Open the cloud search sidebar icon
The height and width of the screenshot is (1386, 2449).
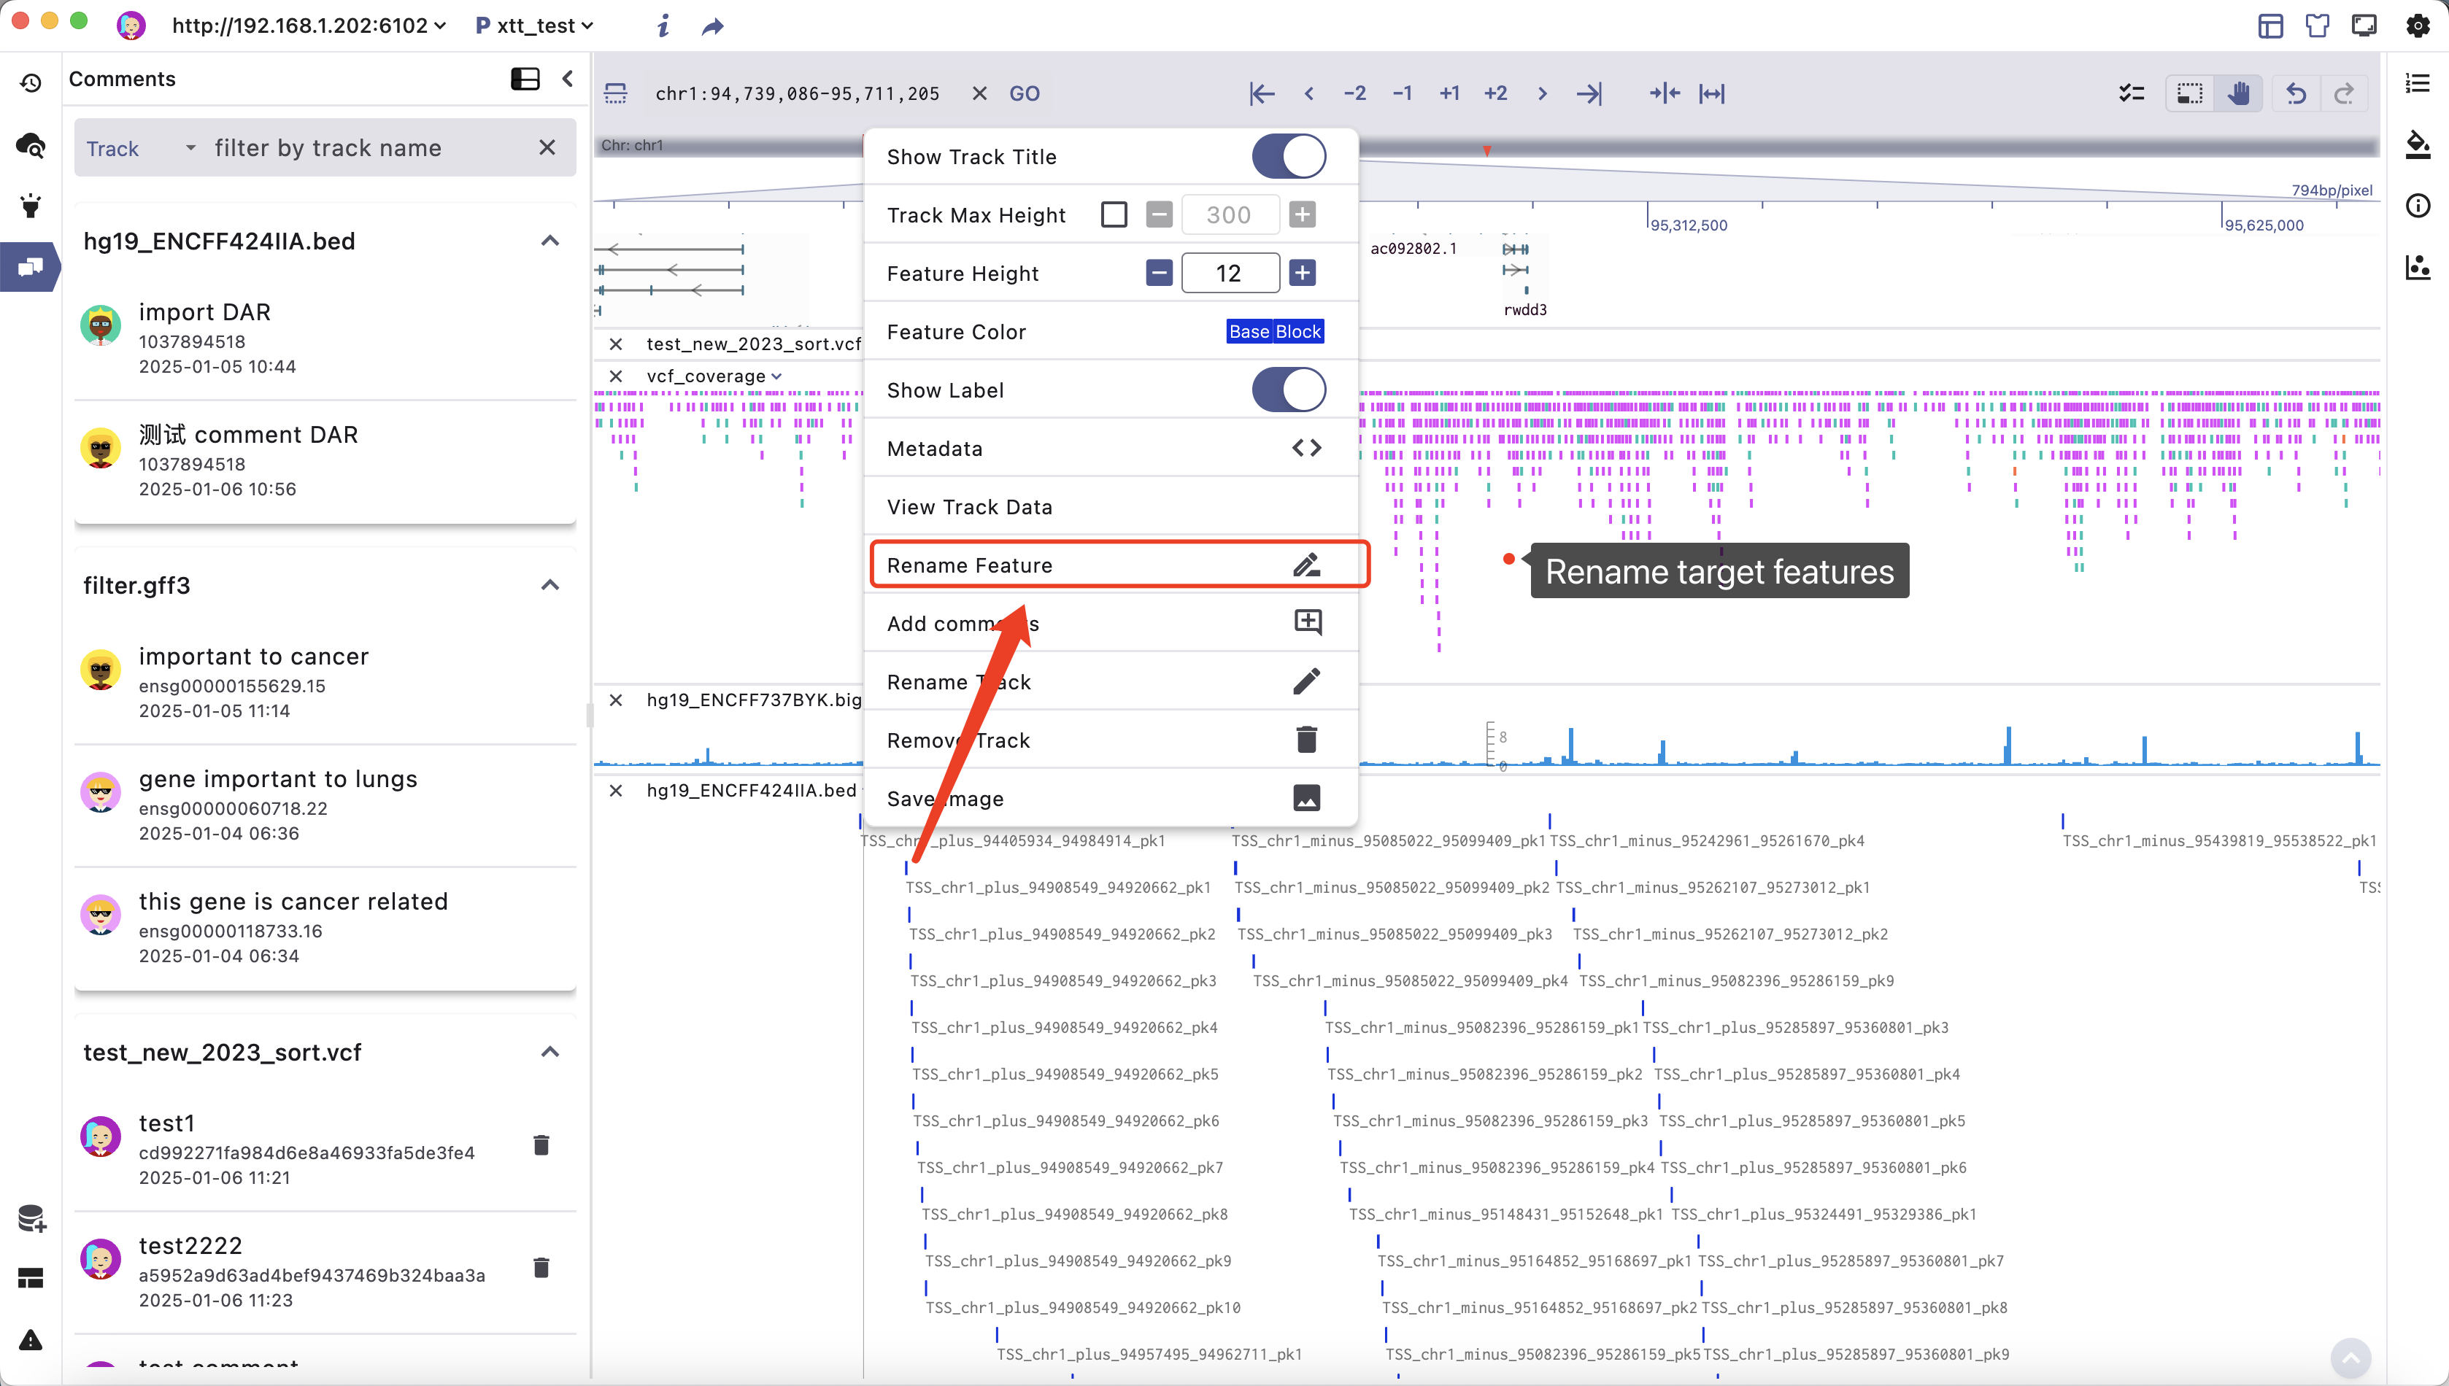tap(31, 144)
